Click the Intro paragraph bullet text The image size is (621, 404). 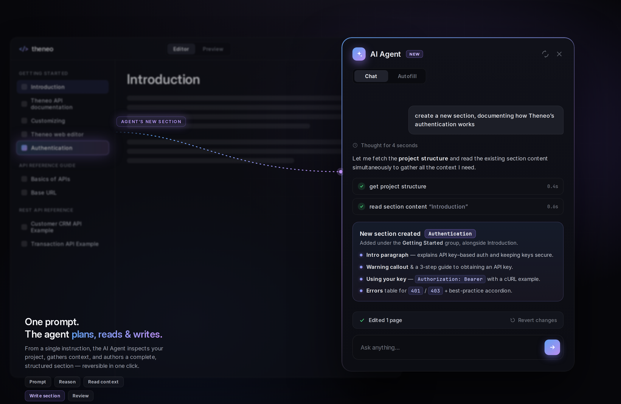pyautogui.click(x=460, y=255)
